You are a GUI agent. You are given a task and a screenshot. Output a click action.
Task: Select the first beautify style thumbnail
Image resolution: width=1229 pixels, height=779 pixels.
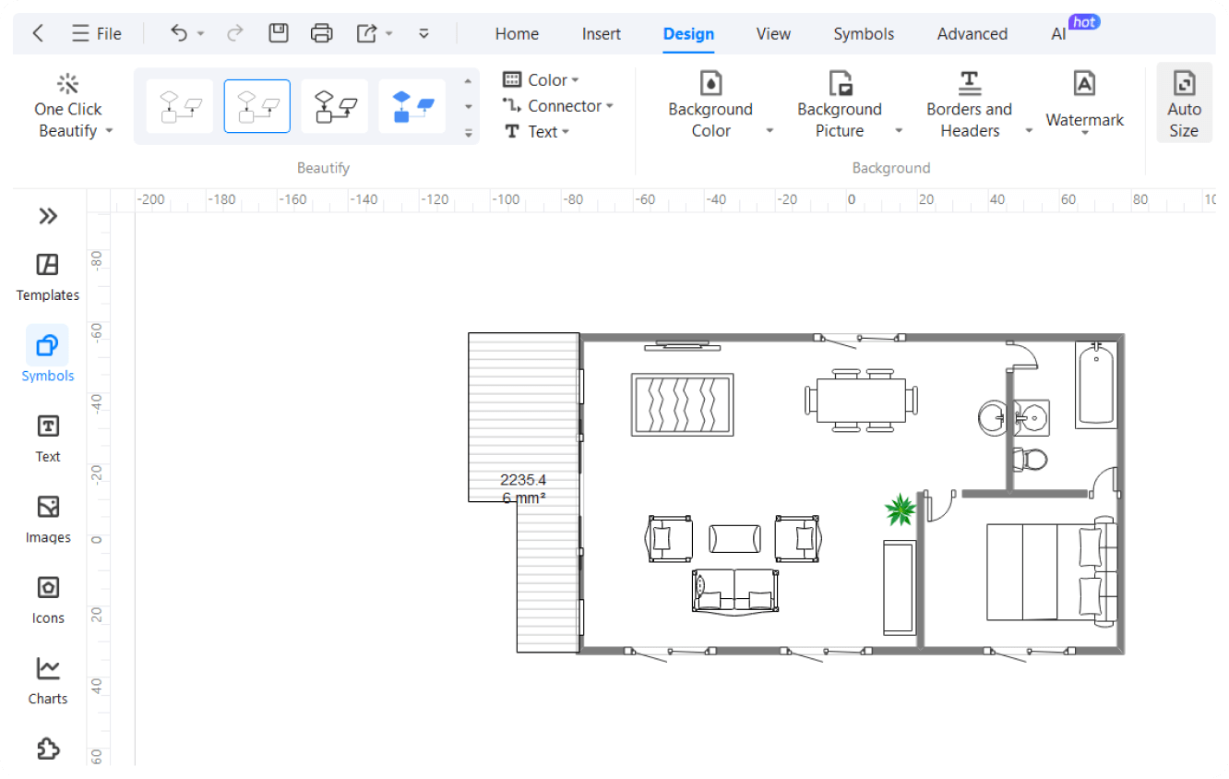click(x=180, y=106)
